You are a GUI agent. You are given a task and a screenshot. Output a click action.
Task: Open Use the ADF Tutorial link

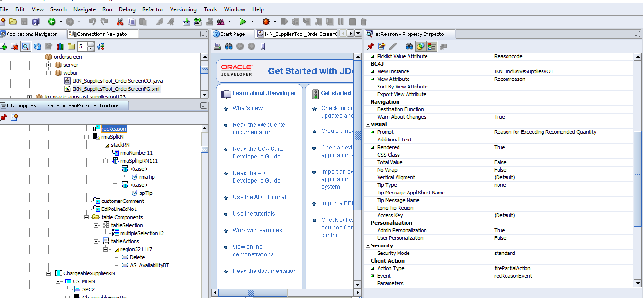pos(259,197)
